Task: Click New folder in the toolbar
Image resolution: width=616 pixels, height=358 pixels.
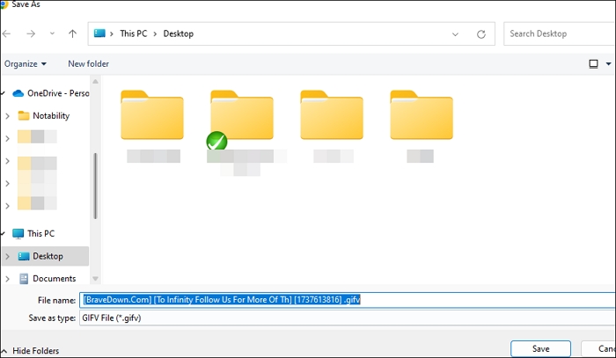Action: tap(89, 63)
